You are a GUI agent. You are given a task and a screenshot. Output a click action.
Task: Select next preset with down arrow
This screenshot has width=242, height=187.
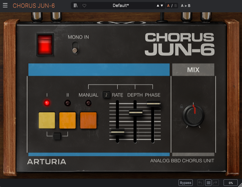coord(162,6)
